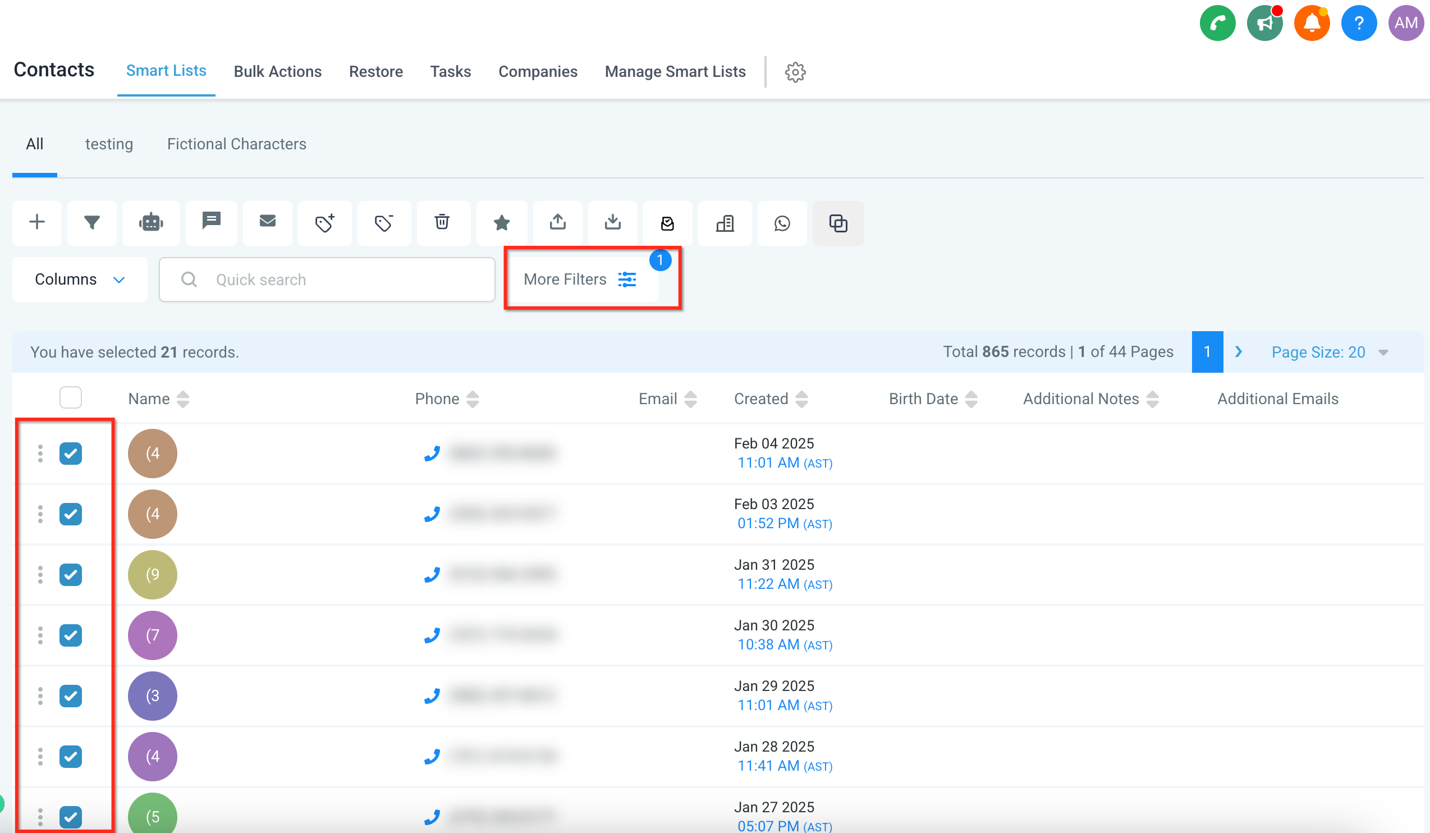Open the Page Size: 20 dropdown
The image size is (1430, 833).
(1328, 353)
